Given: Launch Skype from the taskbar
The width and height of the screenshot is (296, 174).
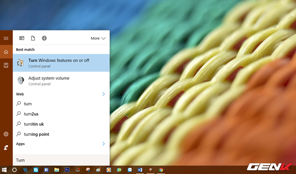Looking at the screenshot, I should point(36,170).
